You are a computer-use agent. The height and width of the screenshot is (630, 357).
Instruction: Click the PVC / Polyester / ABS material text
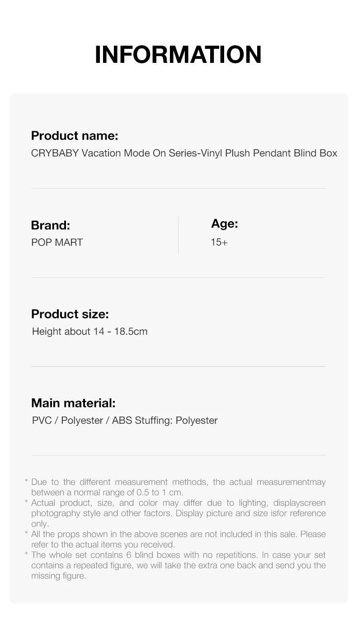pos(125,421)
